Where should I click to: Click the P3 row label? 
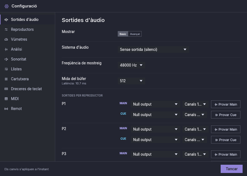(x=64, y=154)
